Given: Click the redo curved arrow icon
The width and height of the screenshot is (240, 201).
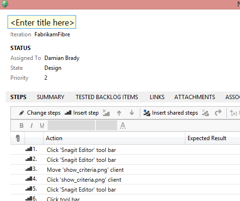Looking at the screenshot, I should [218, 113].
